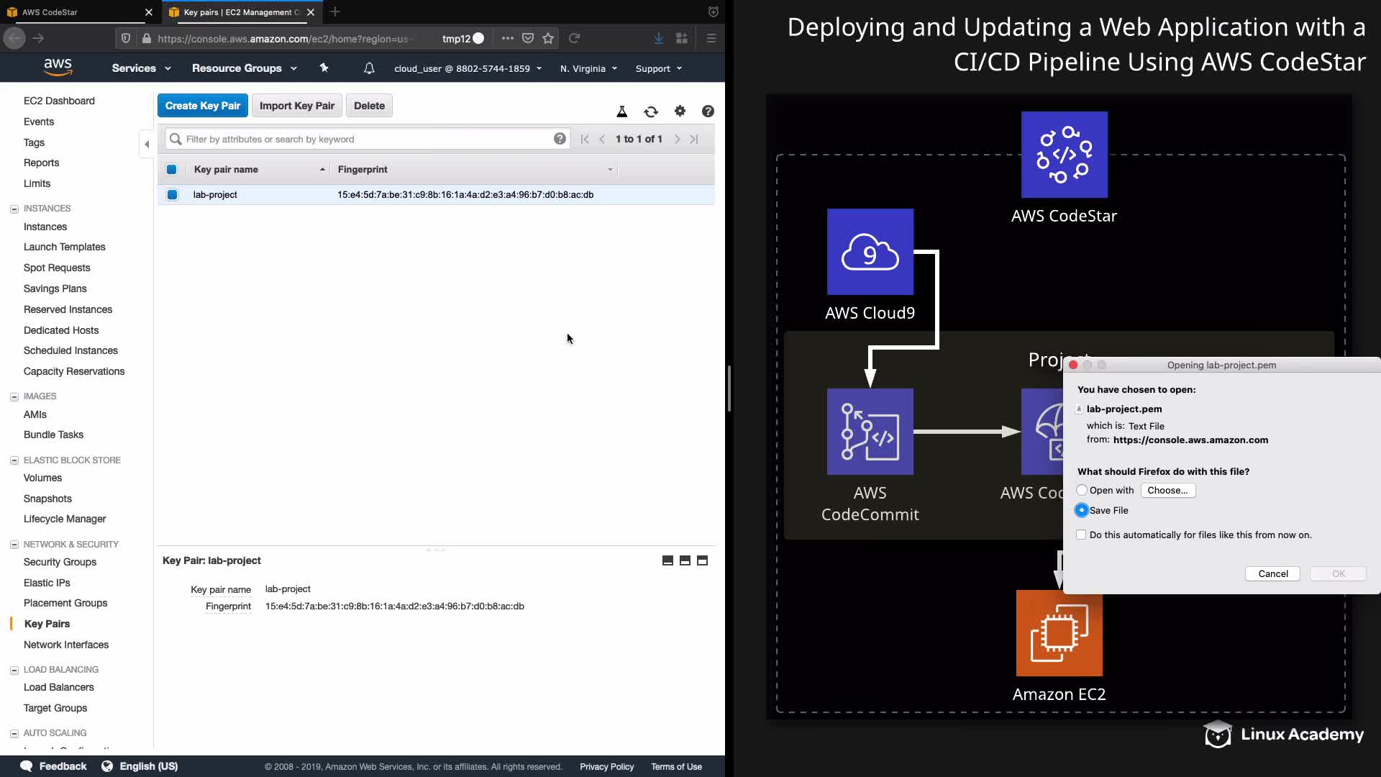Viewport: 1381px width, 777px height.
Task: Click the Create Key Pair button
Action: coord(203,106)
